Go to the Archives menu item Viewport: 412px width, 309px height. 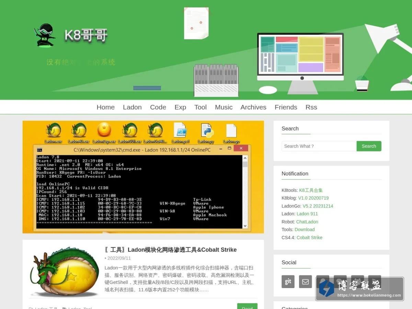pyautogui.click(x=253, y=107)
